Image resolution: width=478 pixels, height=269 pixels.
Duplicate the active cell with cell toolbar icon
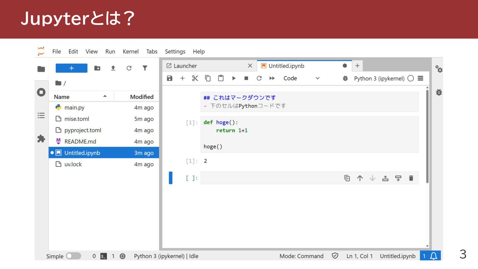tap(347, 178)
